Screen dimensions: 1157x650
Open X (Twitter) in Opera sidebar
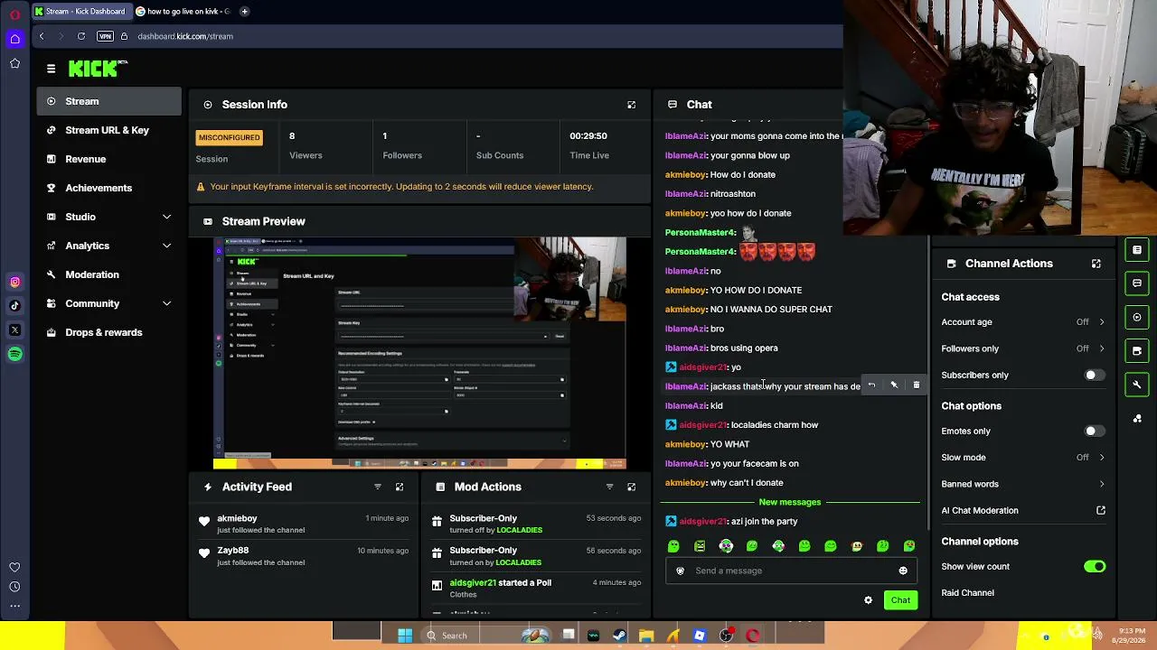[14, 330]
